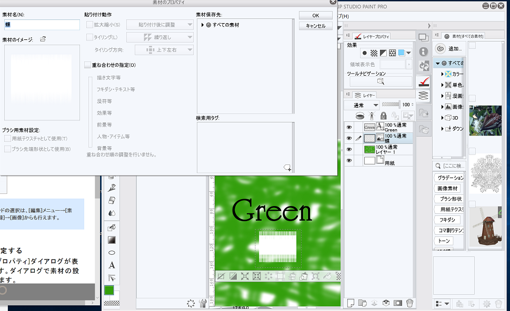Viewport: 510px width, 311px height.
Task: Click Shrink selection icon in launcher
Action: click(x=257, y=276)
